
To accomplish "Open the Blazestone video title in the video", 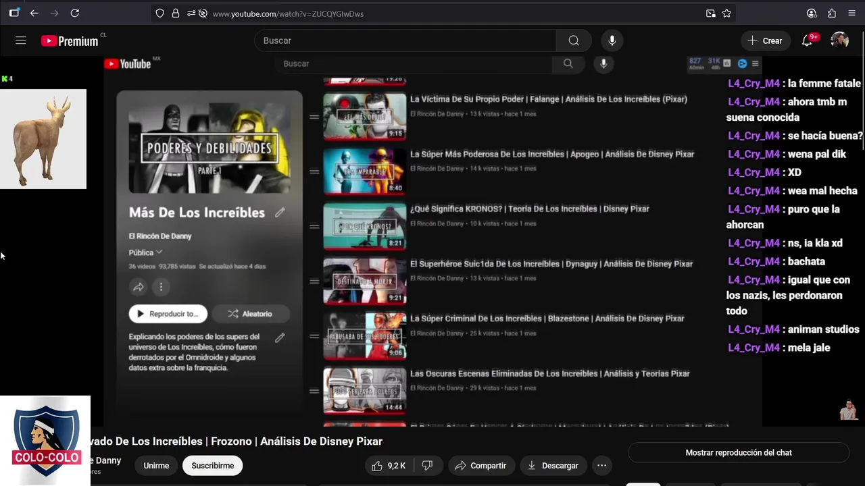I will coord(547,319).
